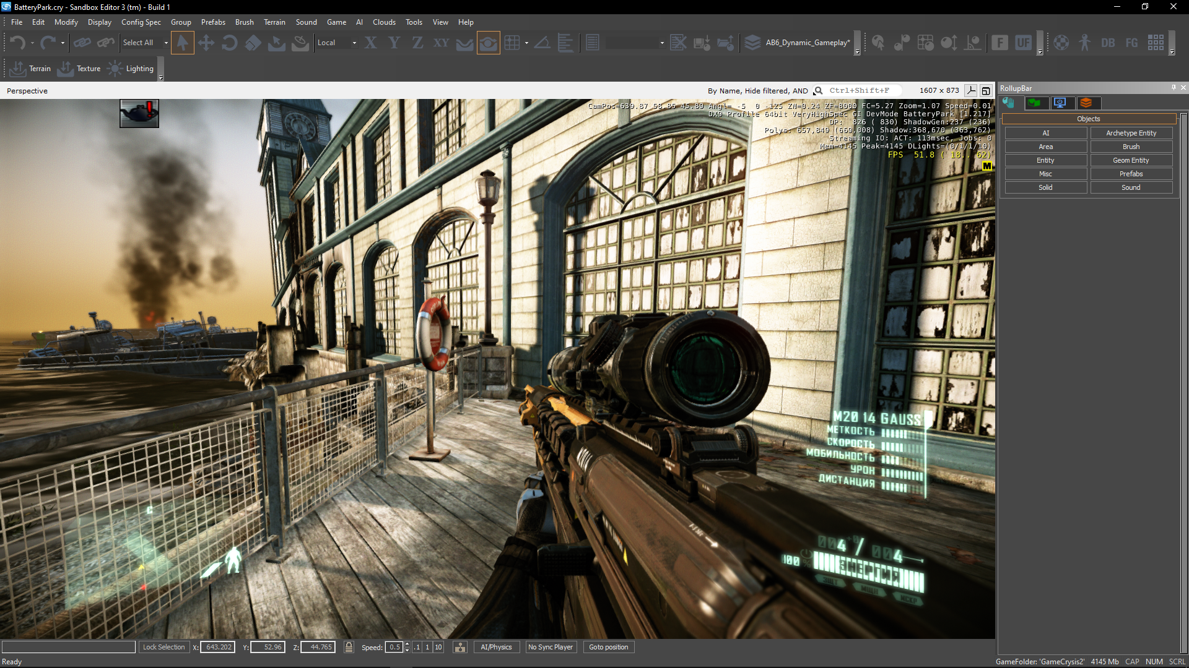Click the Geom Entity button

1131,160
